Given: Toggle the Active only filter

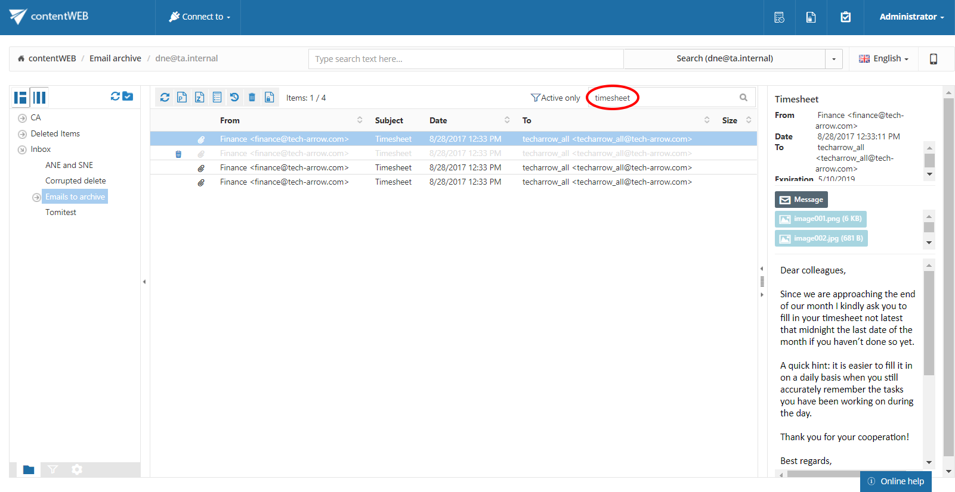Looking at the screenshot, I should (x=555, y=98).
